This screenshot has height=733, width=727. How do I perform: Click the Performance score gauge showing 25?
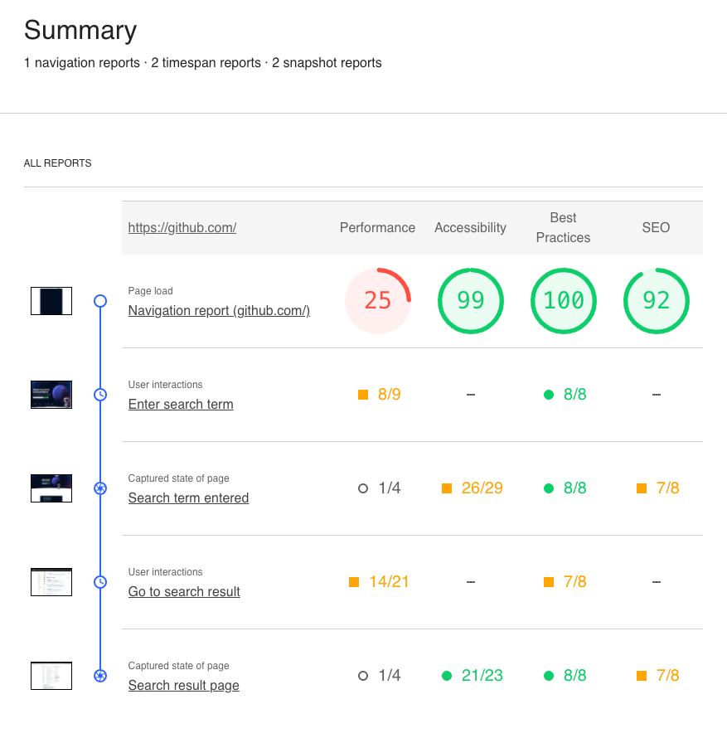pos(378,301)
